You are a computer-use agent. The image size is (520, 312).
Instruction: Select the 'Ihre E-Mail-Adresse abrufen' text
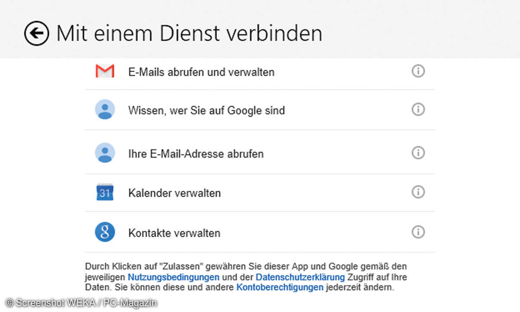196,154
